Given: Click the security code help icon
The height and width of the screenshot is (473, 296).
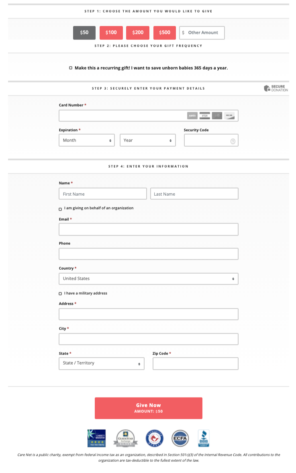Looking at the screenshot, I should coord(233,141).
